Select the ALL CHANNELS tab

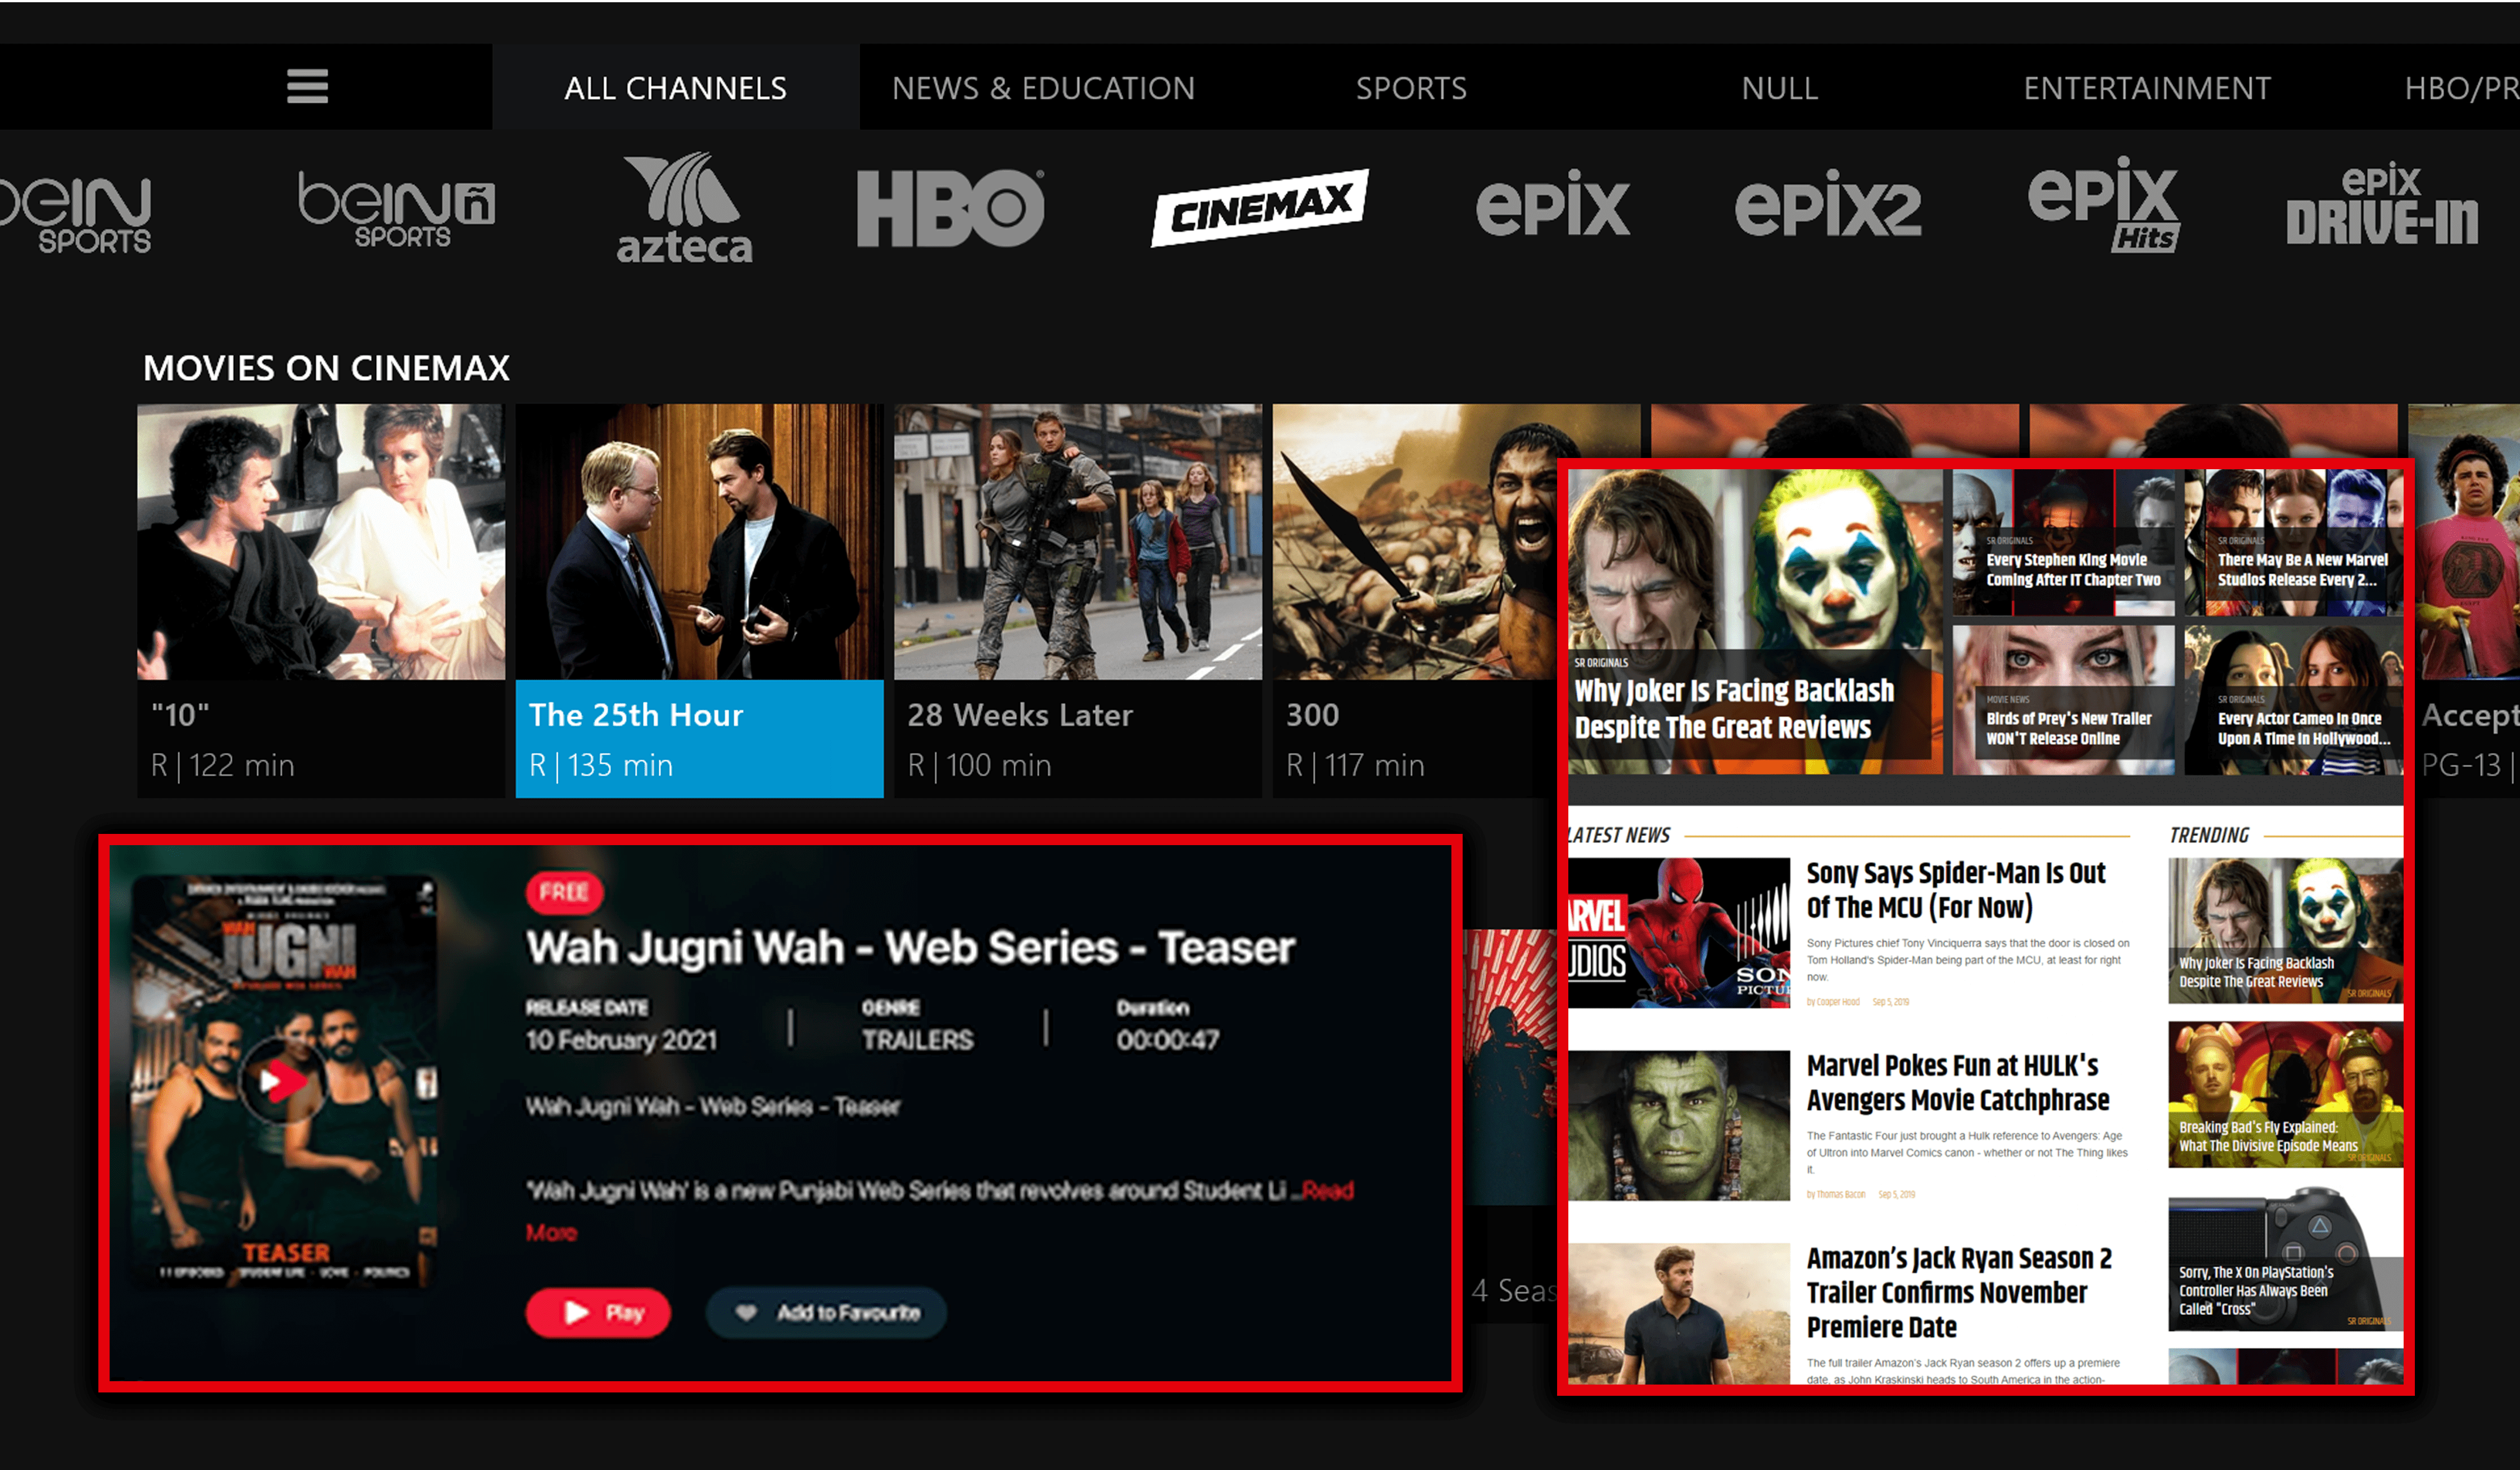[675, 88]
